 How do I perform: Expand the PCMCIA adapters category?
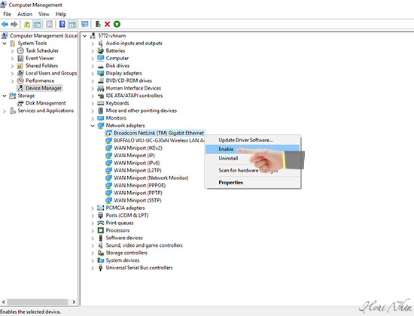point(93,208)
